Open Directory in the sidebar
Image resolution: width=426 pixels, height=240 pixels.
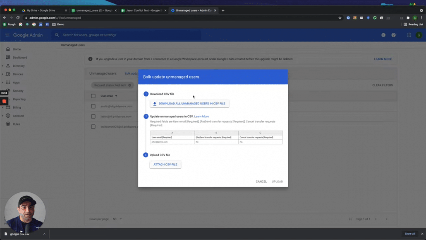[19, 66]
